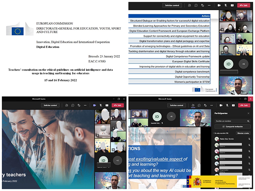Select presenter video in Actions-list Teams window

tap(235, 85)
